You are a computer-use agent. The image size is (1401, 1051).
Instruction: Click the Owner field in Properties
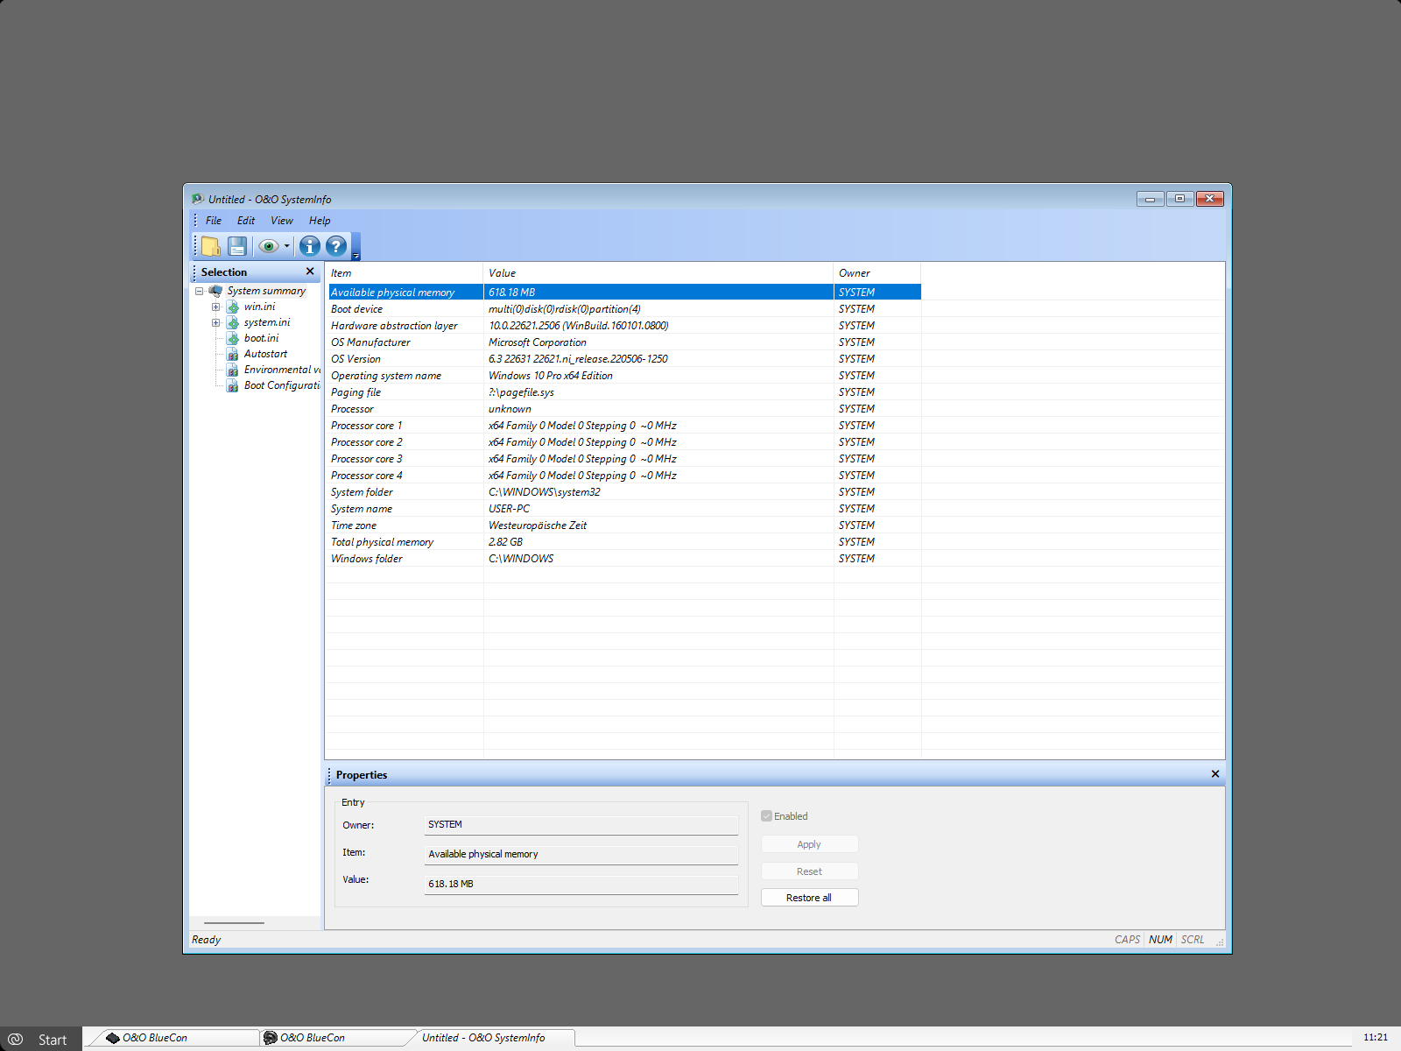tap(581, 825)
